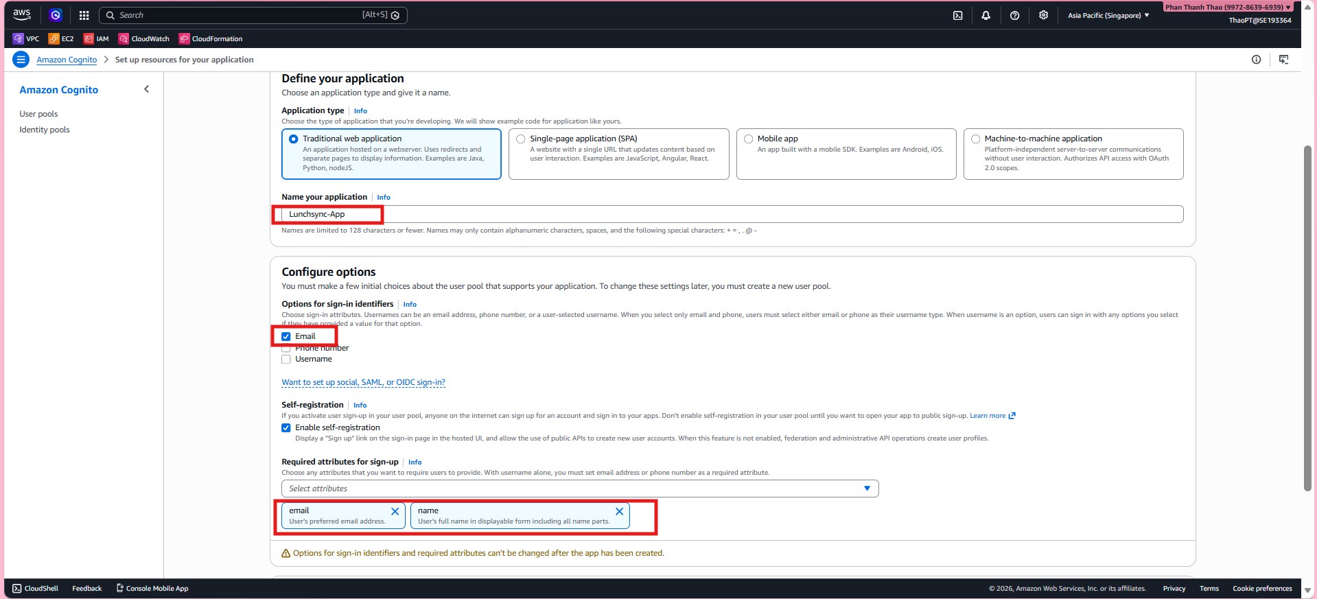Uncheck Enable self-registration checkbox
1317x599 pixels.
click(286, 428)
